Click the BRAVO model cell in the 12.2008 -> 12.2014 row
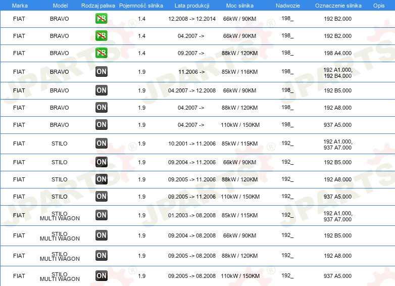This screenshot has height=286, width=395. (60, 19)
